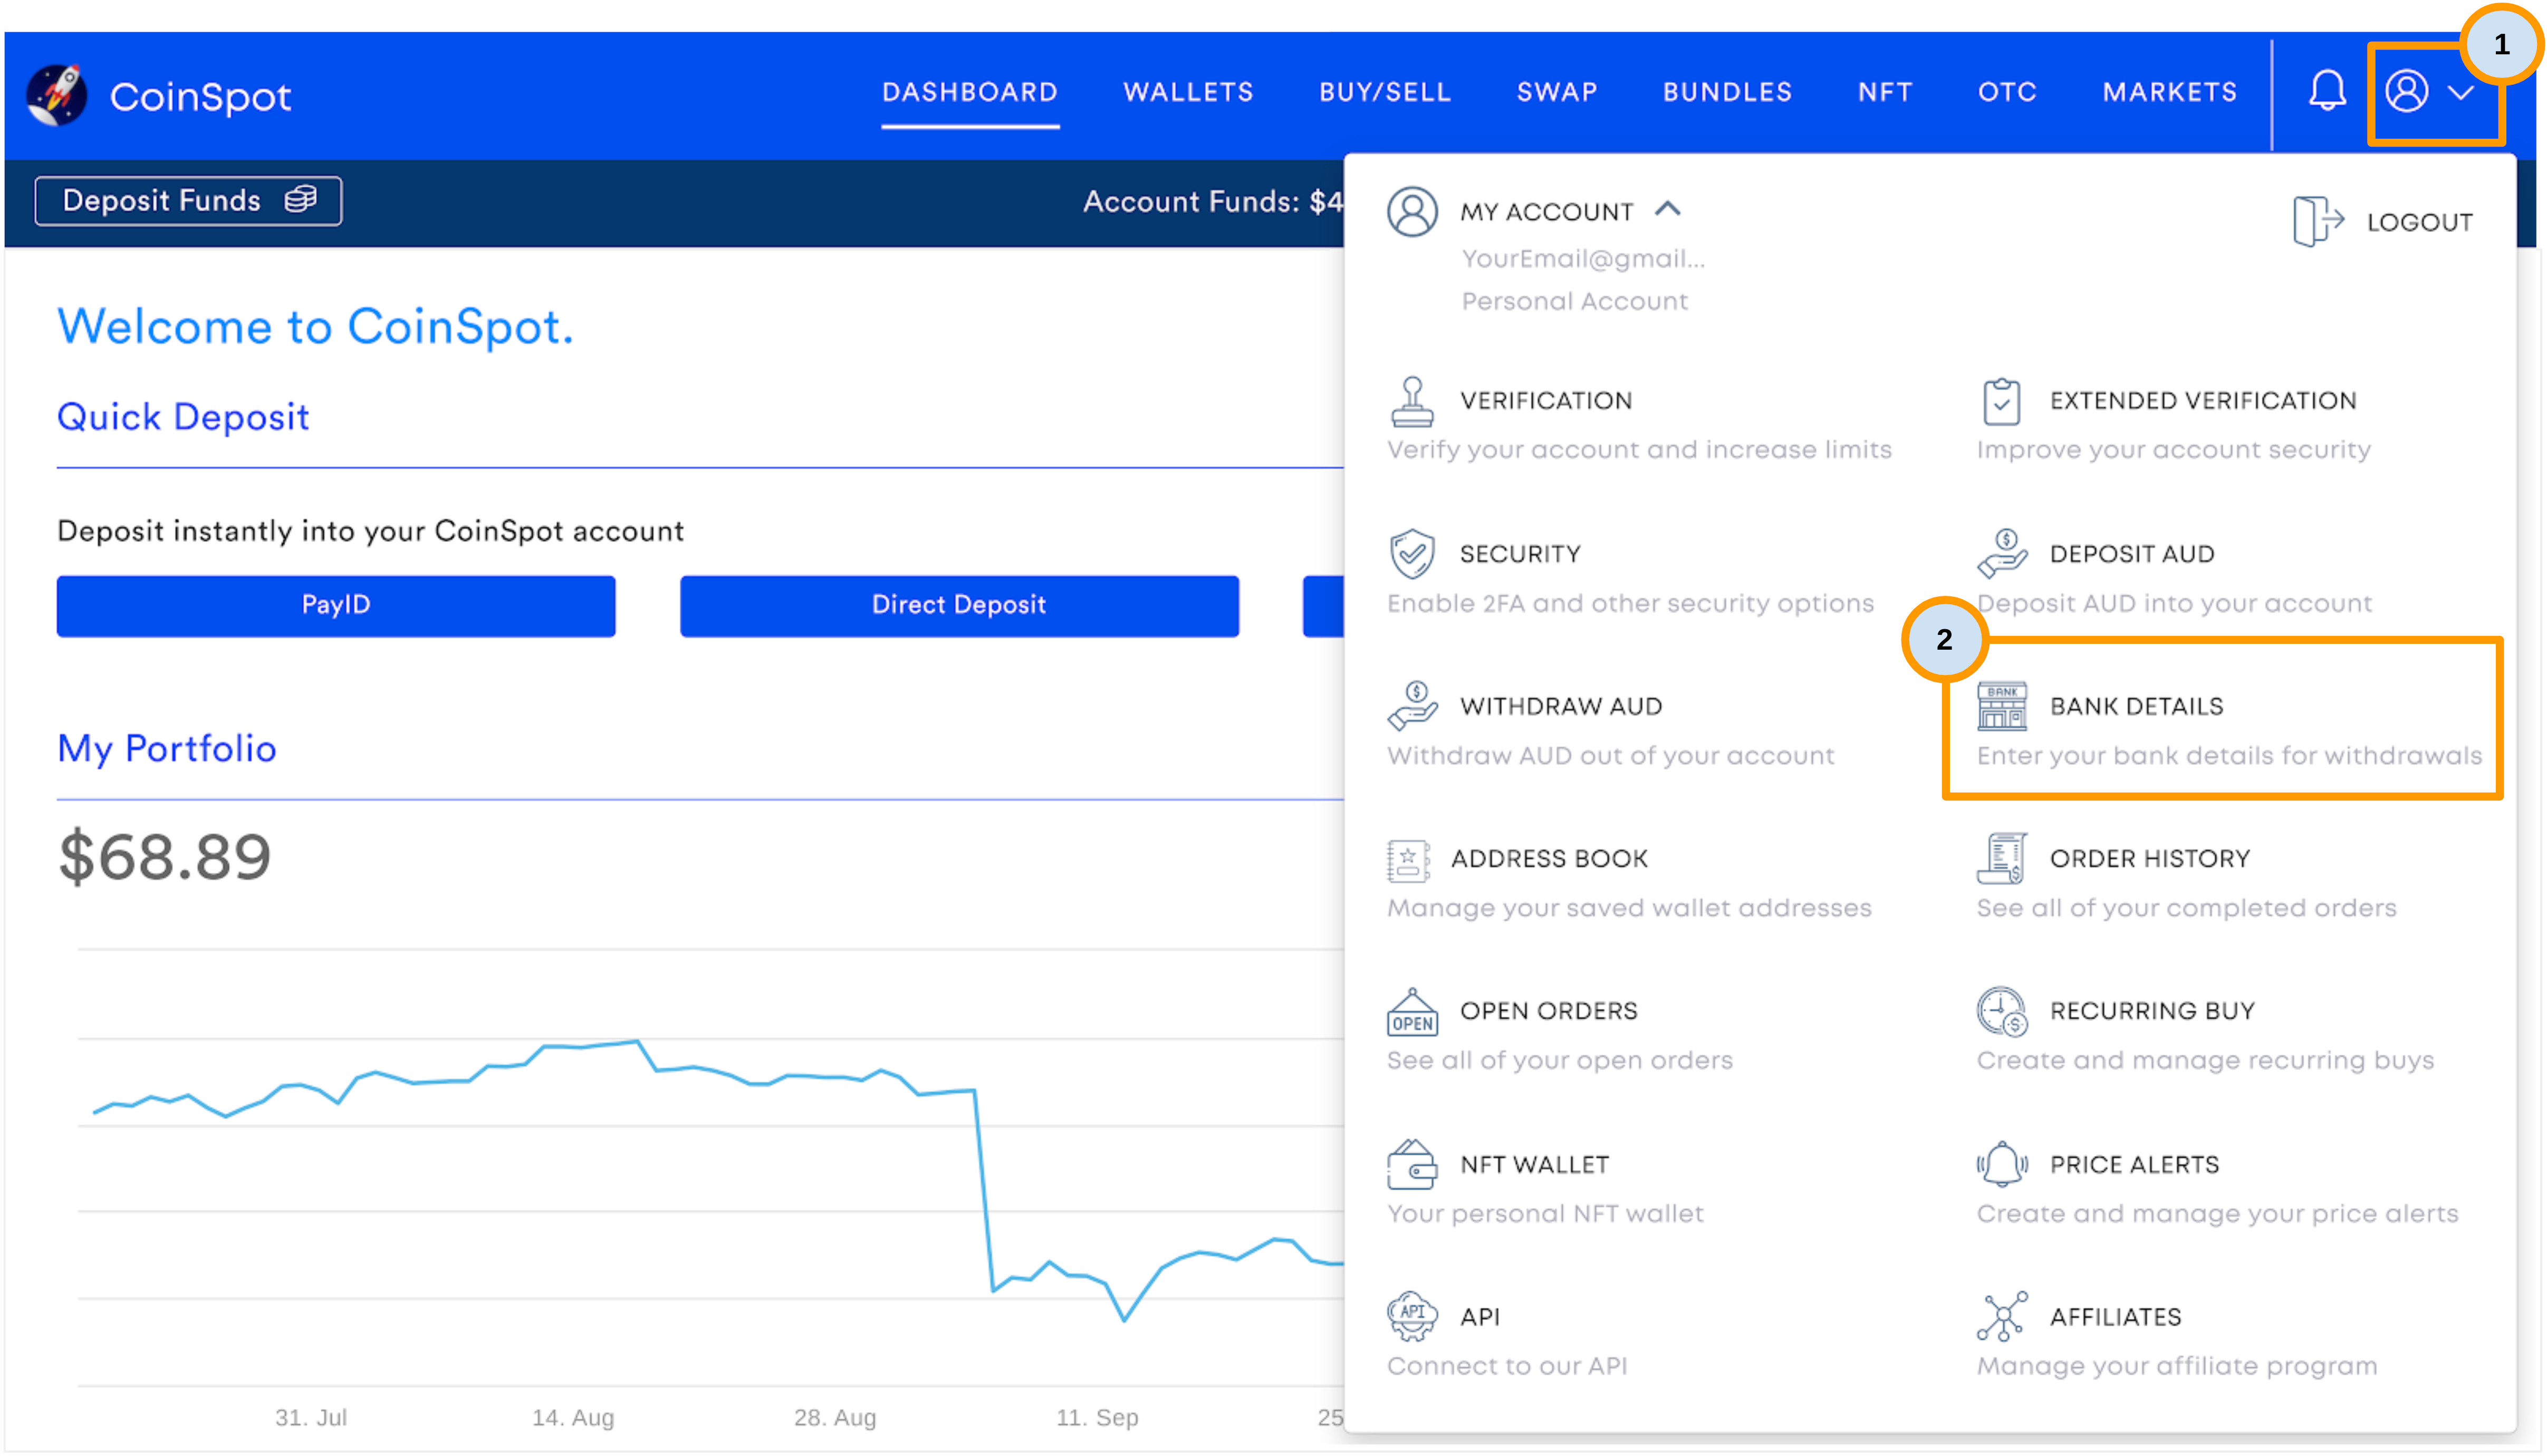Viewport: 2547px width, 1456px height.
Task: Click the user profile icon in header
Action: (x=2405, y=91)
